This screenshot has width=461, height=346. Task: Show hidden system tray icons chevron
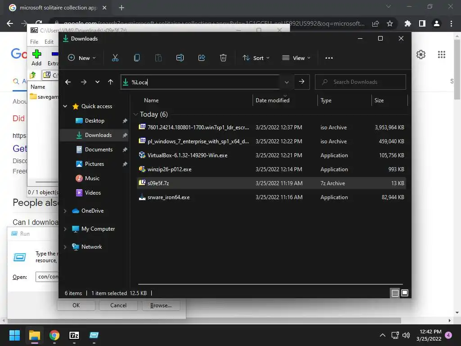pyautogui.click(x=383, y=335)
